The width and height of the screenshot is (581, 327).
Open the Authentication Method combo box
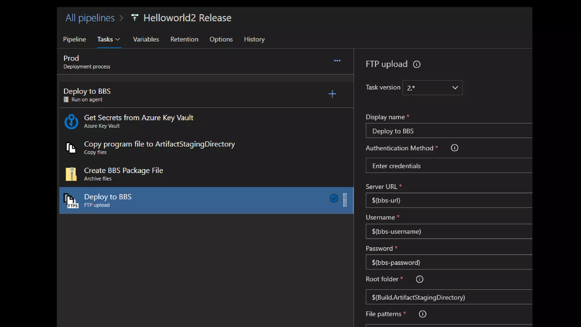click(449, 166)
